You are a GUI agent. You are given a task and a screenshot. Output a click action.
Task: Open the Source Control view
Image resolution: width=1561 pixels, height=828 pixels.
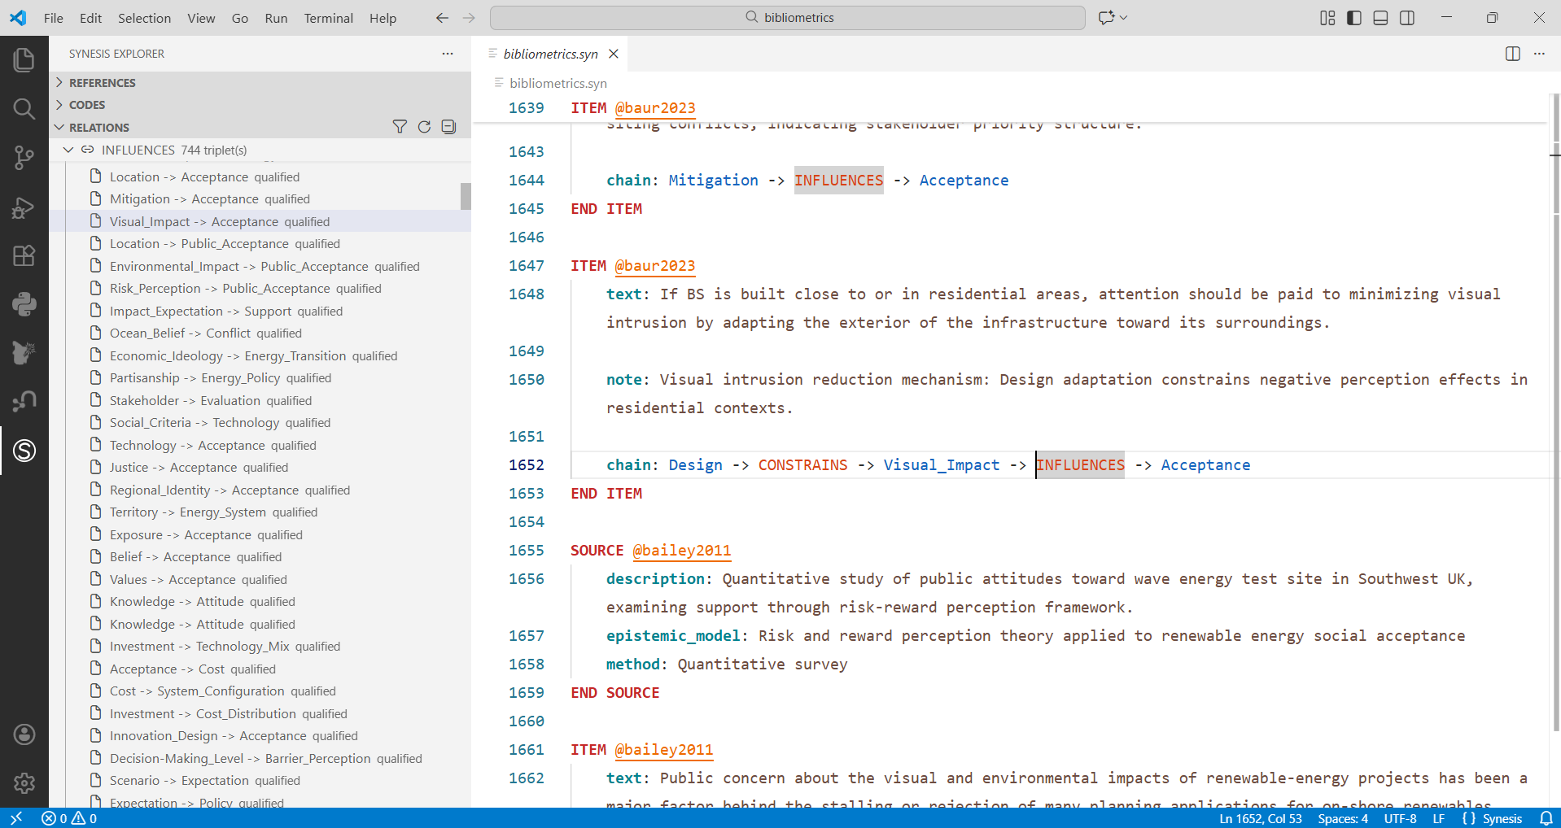[x=24, y=157]
